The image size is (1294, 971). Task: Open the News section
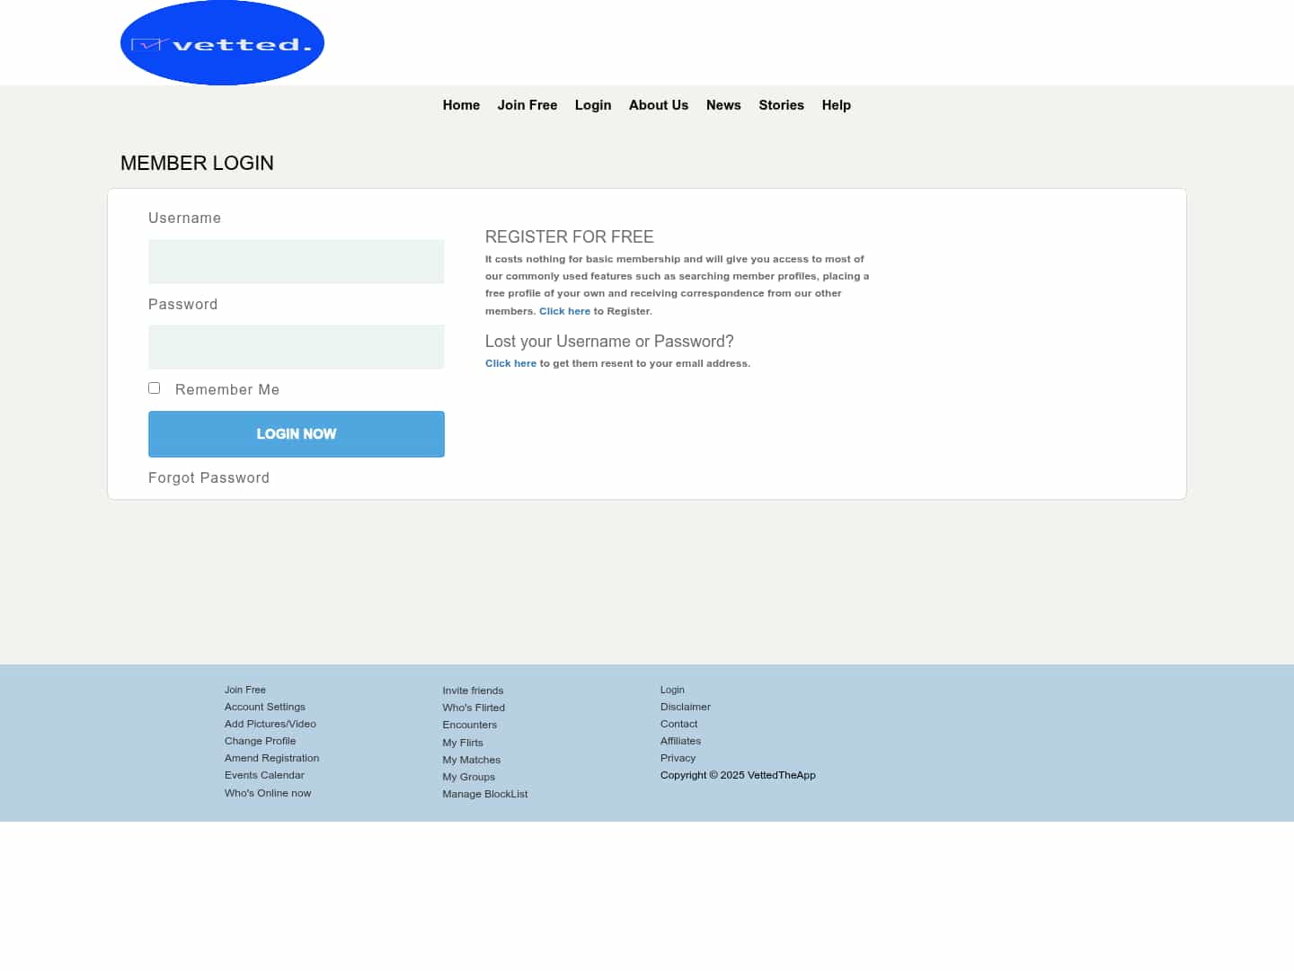pyautogui.click(x=723, y=105)
